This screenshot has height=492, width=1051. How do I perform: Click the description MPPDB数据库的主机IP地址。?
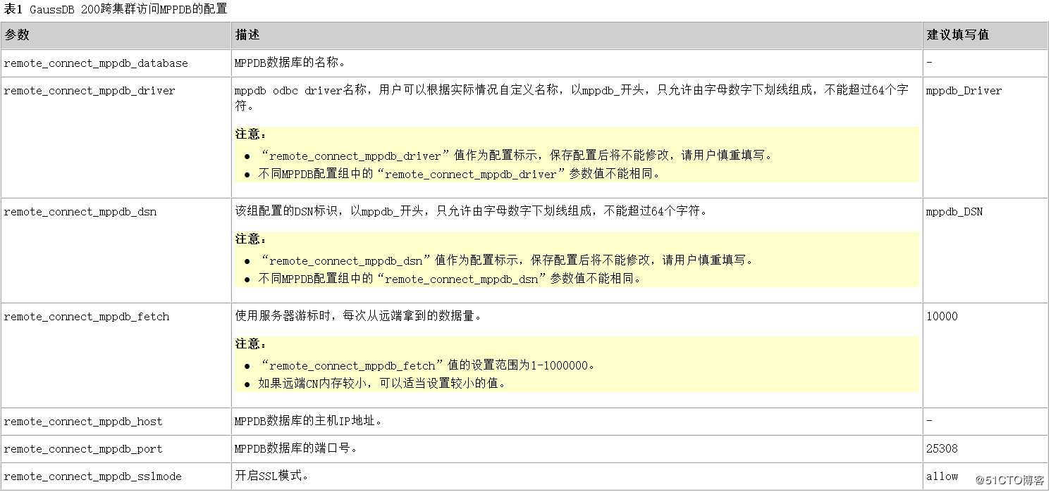[309, 421]
